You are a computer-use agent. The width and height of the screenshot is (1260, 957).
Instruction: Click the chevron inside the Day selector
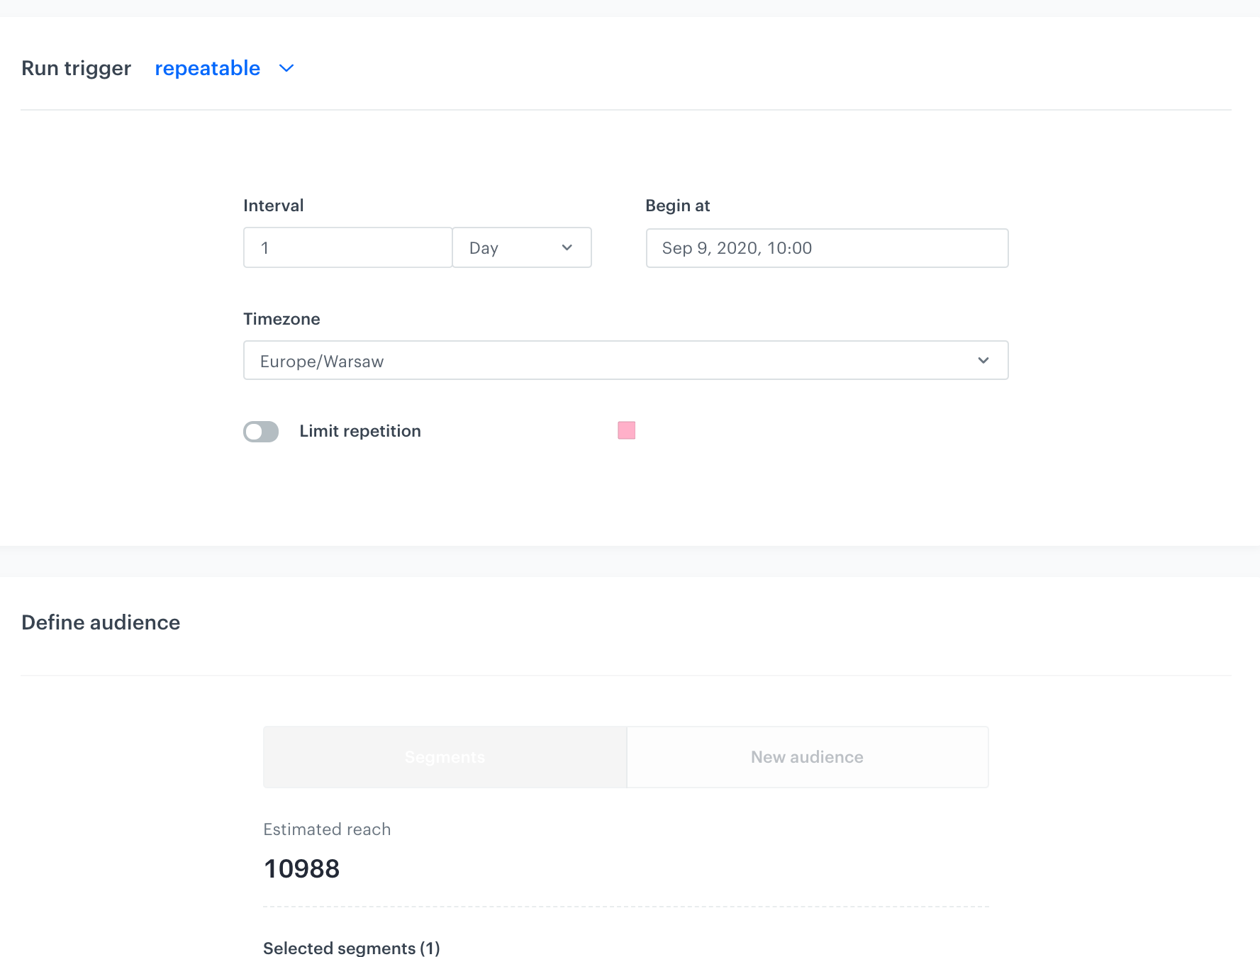(x=566, y=247)
